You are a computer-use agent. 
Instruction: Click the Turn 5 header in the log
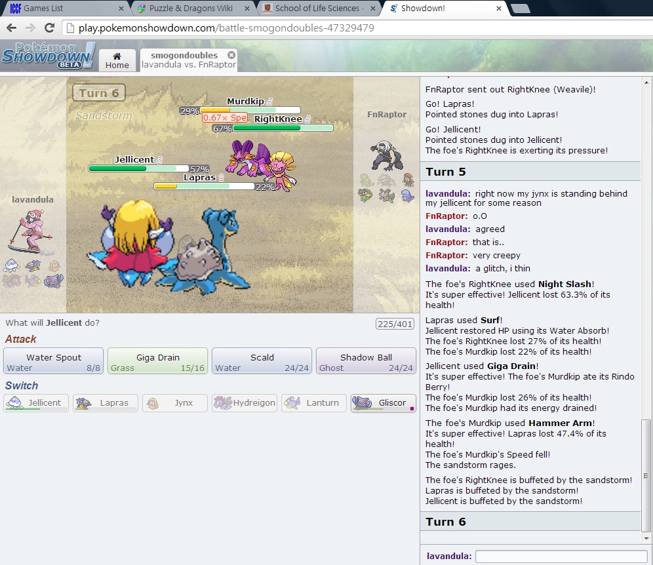click(x=530, y=172)
